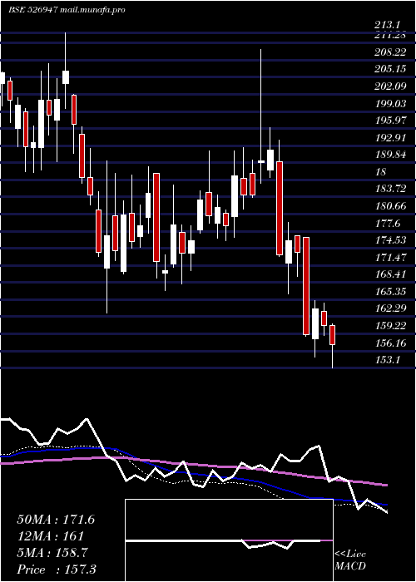Viewport: 416px width, 582px height.
Task: Click the 162.29 price level label
Action: point(390,308)
